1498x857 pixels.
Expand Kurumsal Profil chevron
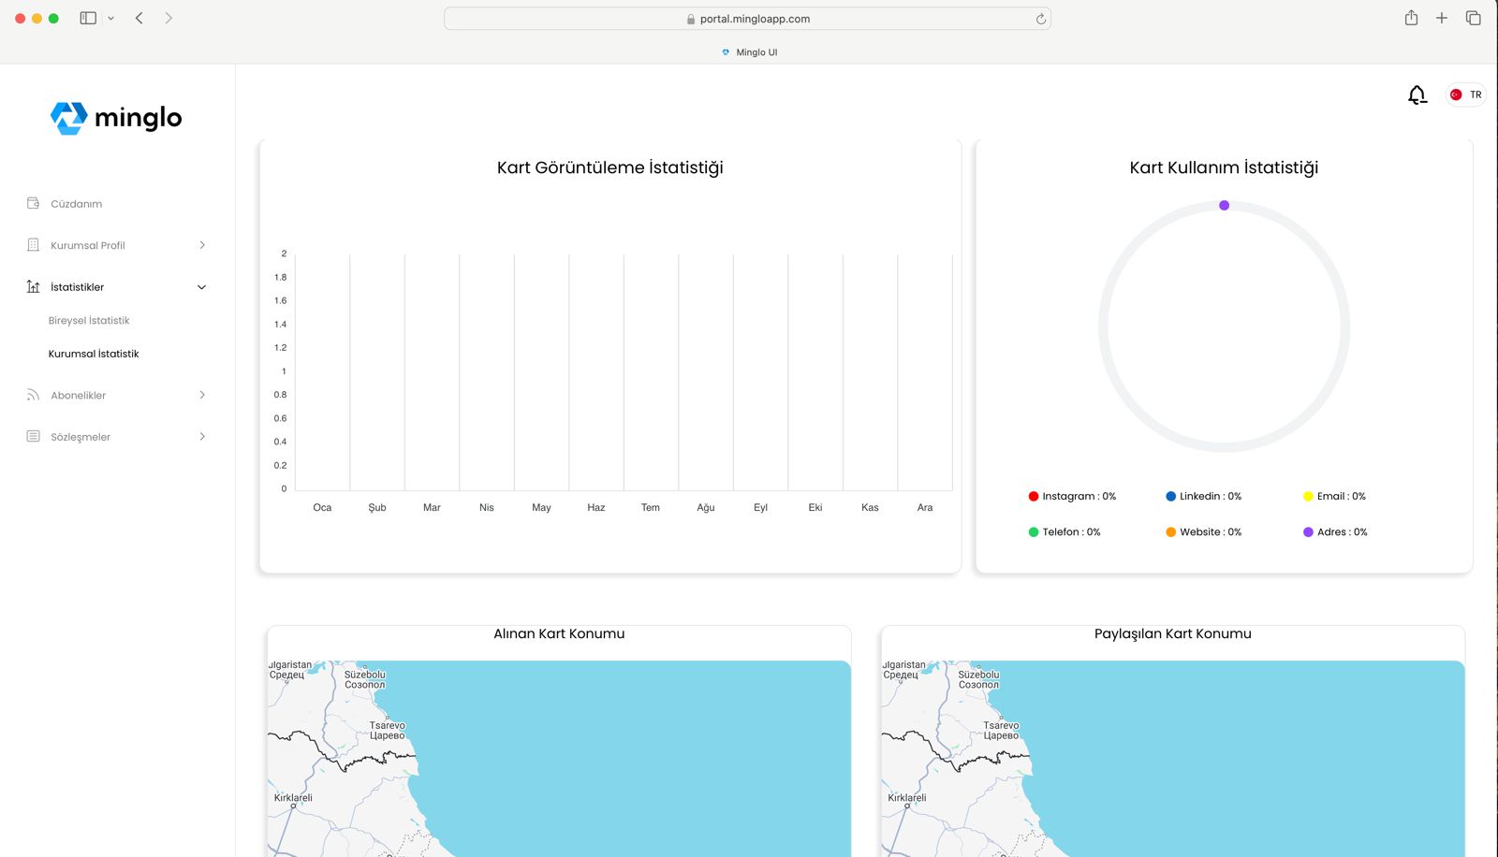[x=202, y=245]
